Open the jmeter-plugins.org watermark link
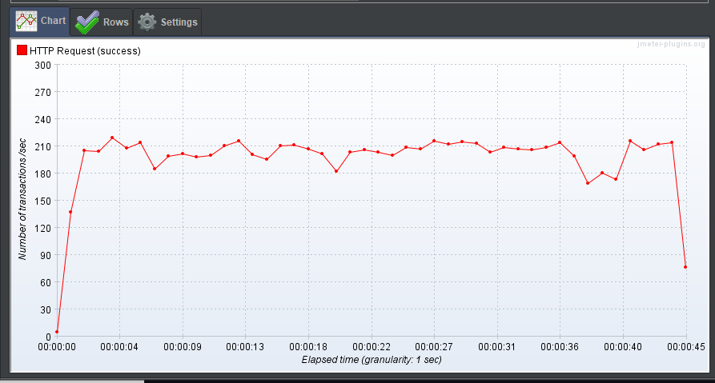The height and width of the screenshot is (383, 715). pos(671,44)
